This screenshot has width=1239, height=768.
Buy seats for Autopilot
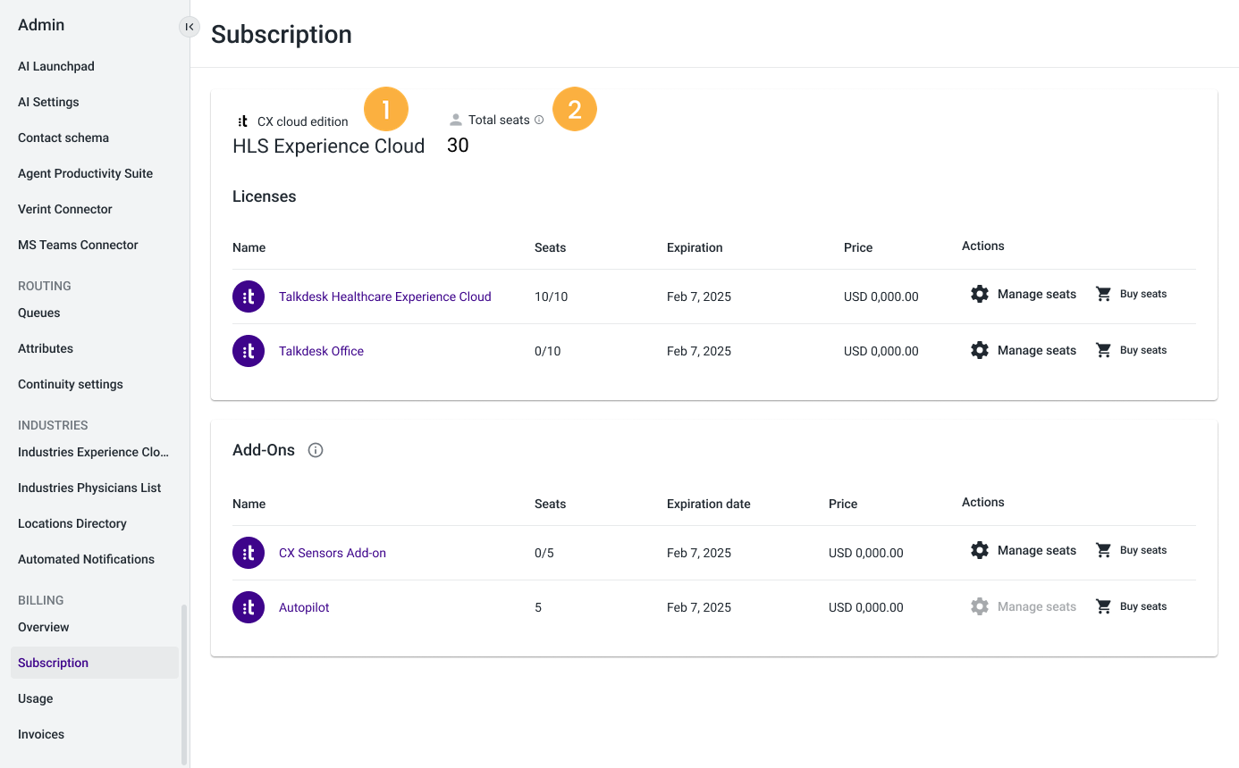click(x=1143, y=606)
